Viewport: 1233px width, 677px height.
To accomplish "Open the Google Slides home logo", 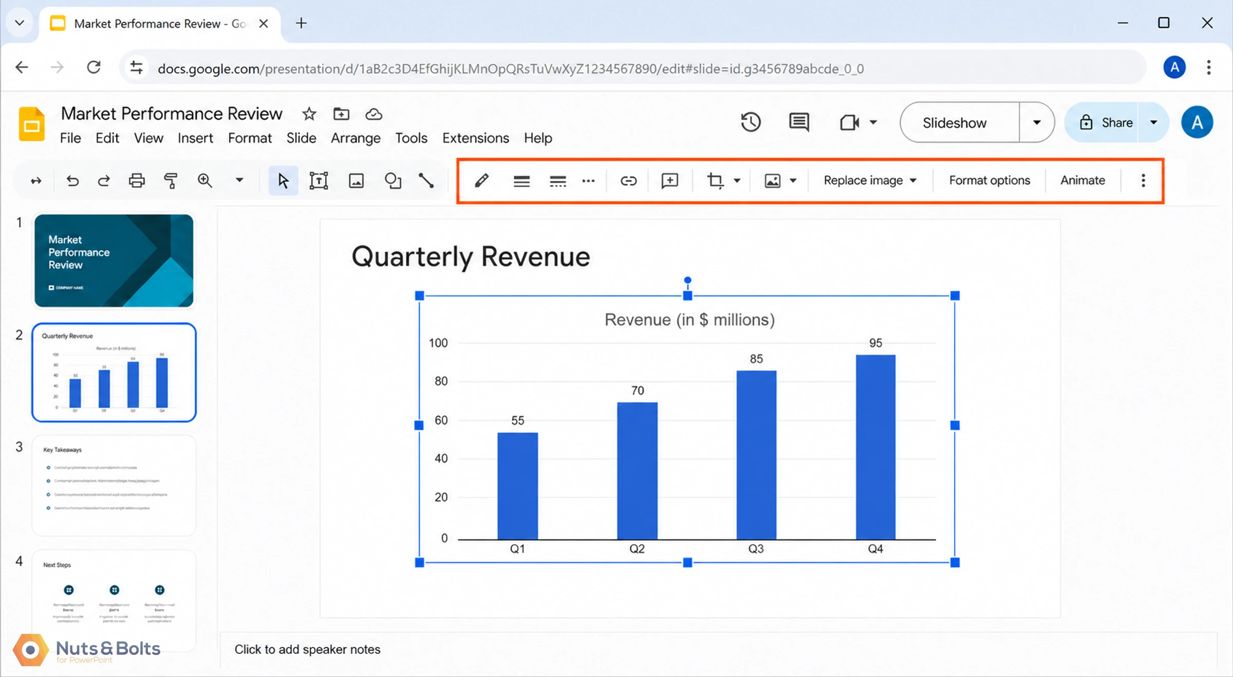I will tap(32, 124).
